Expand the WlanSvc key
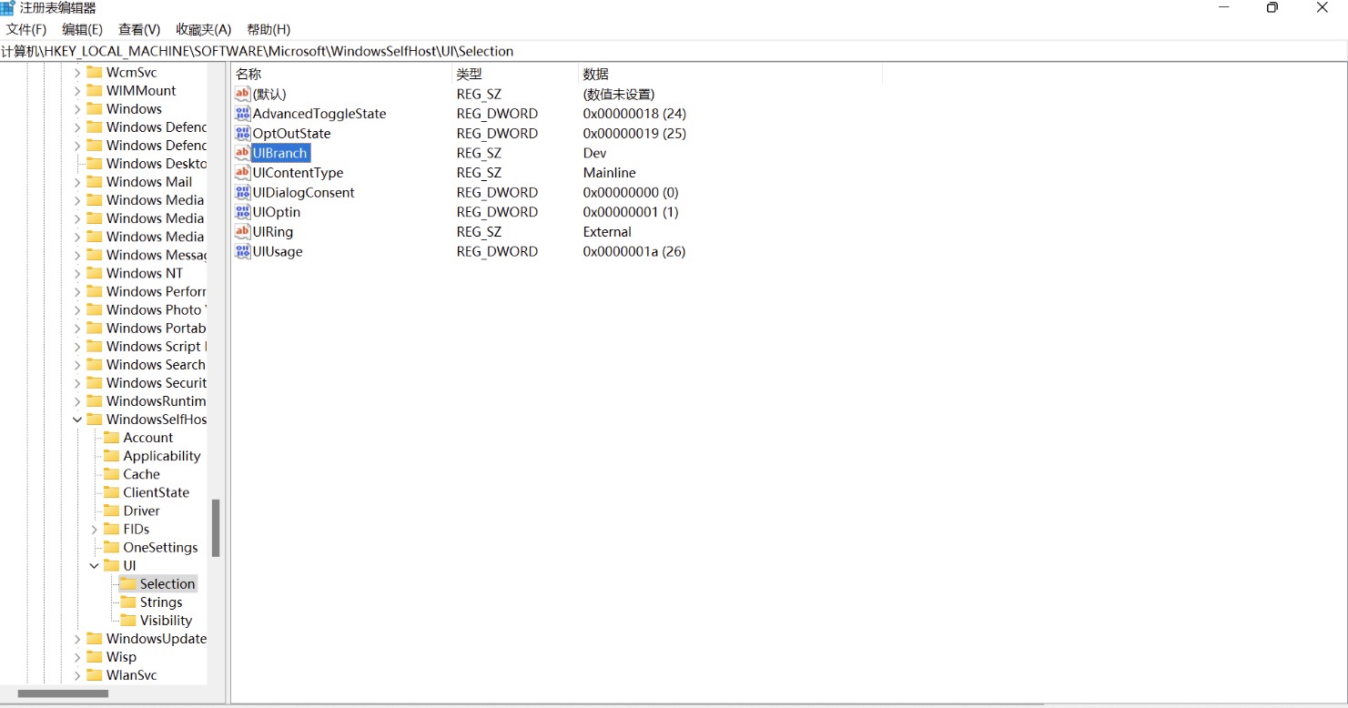This screenshot has width=1348, height=708. (77, 675)
